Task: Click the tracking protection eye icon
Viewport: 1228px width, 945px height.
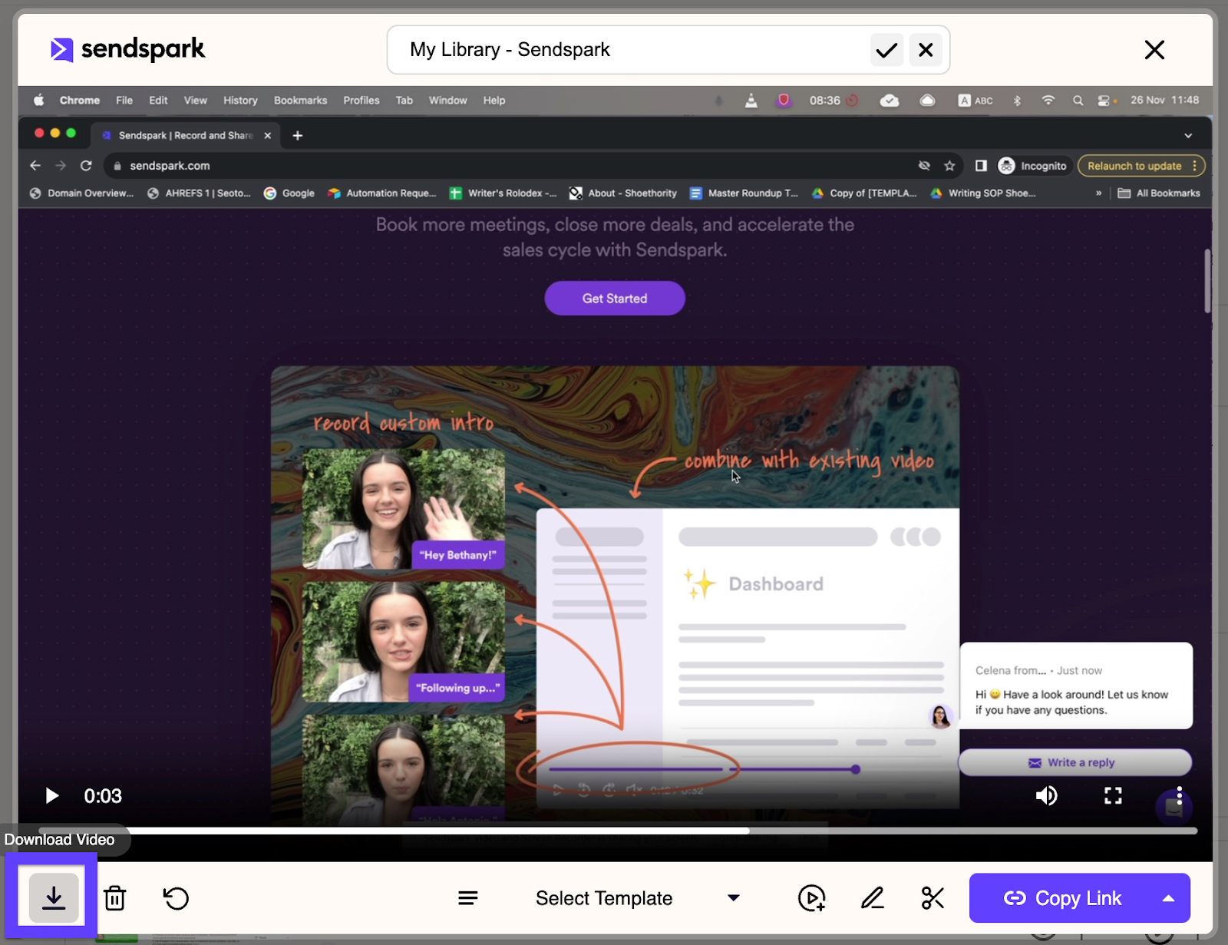Action: pyautogui.click(x=924, y=166)
